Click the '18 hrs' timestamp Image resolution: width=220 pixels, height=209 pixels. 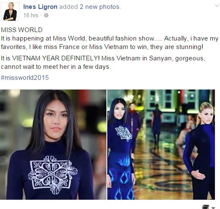point(31,15)
